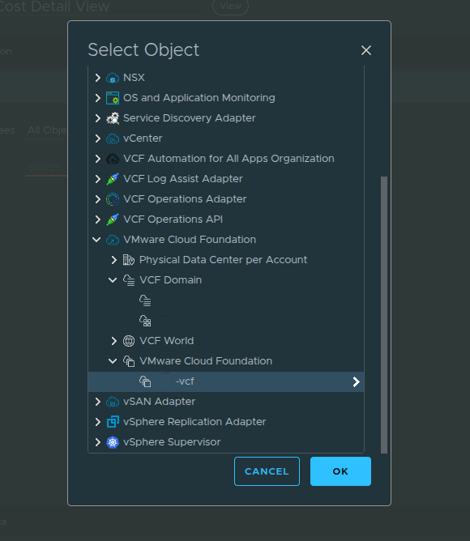The image size is (470, 541).
Task: Select Physical Data Center per Account label
Action: click(x=223, y=260)
